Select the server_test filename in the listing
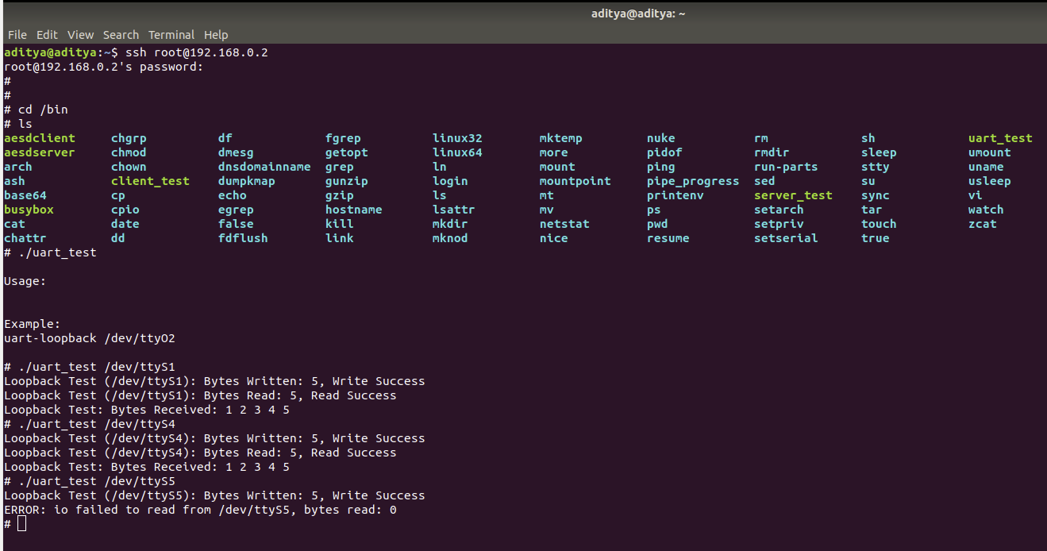Viewport: 1047px width, 551px height. pos(793,195)
